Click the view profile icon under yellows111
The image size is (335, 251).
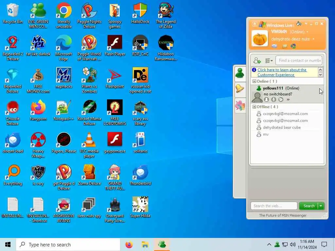[266, 99]
